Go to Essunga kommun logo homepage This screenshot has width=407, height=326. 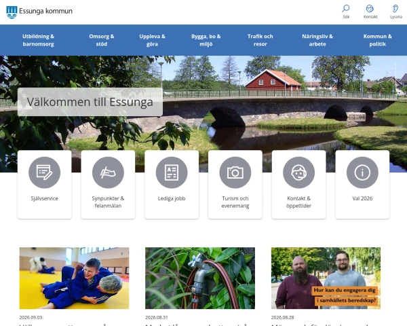(39, 12)
